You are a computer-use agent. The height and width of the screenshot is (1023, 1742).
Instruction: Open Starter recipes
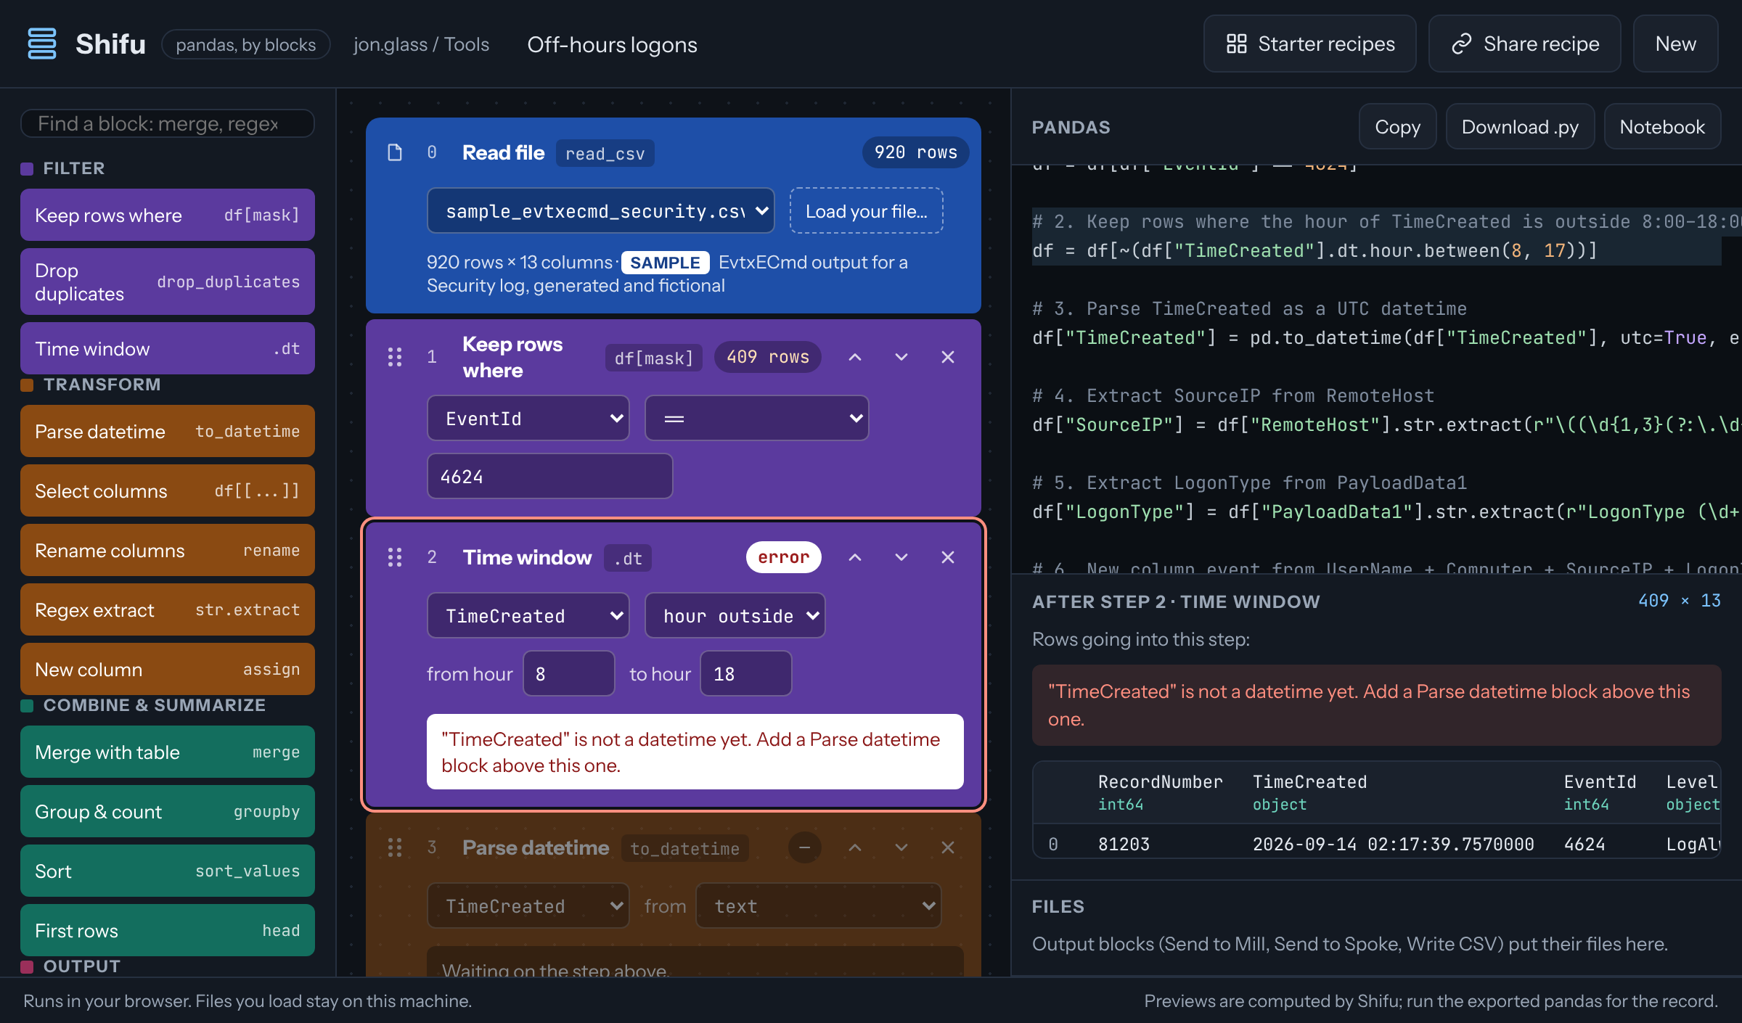point(1309,44)
